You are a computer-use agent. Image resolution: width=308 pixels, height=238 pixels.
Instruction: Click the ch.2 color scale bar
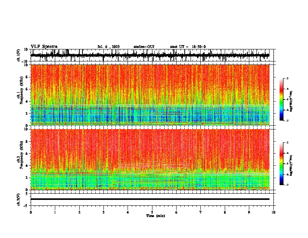pyautogui.click(x=281, y=164)
